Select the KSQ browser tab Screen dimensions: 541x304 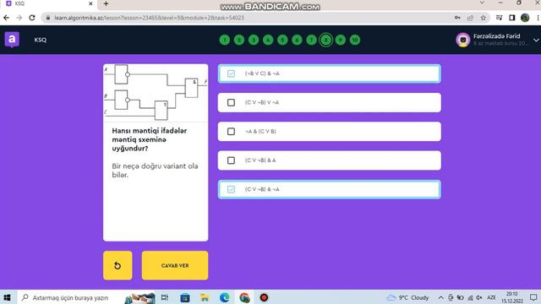point(50,3)
